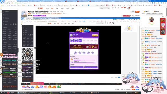Image resolution: width=167 pixels, height=94 pixels.
Task: Expand the 视频 dropdown in navigation
Action: tap(62, 8)
